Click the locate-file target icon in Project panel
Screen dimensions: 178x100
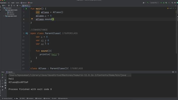tap(9, 6)
